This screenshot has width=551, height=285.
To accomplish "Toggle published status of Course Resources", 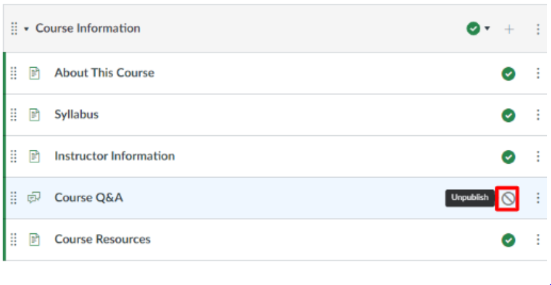I will point(508,240).
